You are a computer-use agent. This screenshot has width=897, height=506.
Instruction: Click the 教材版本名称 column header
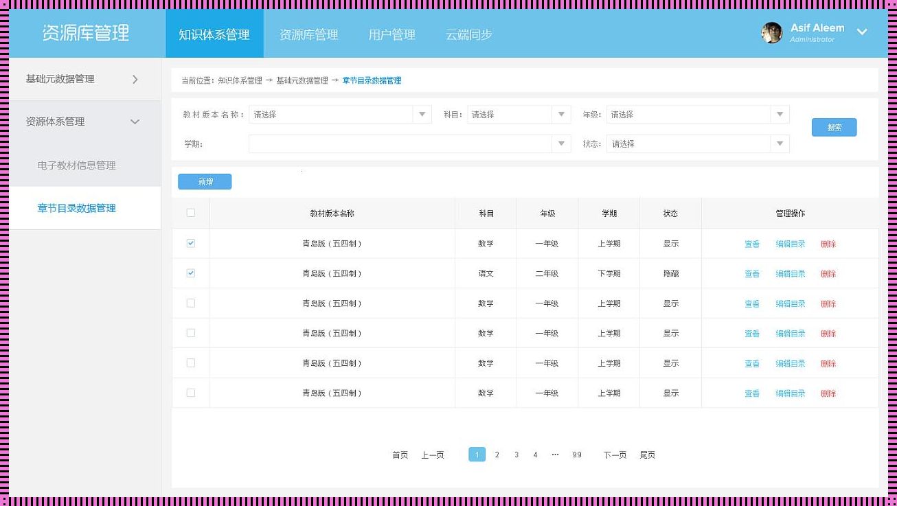point(332,214)
